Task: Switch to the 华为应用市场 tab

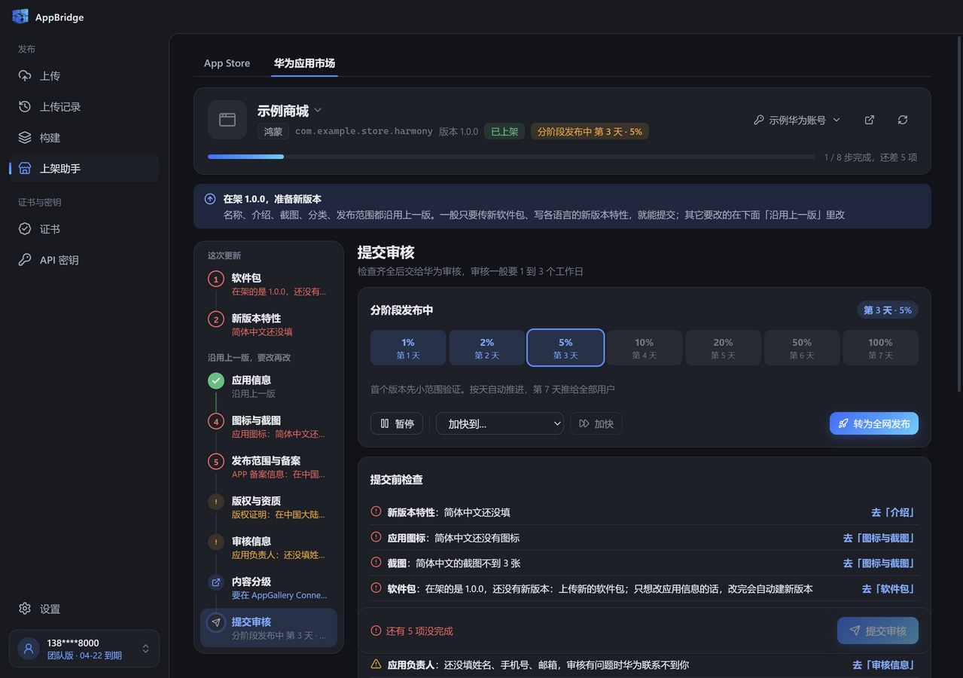Action: 304,63
